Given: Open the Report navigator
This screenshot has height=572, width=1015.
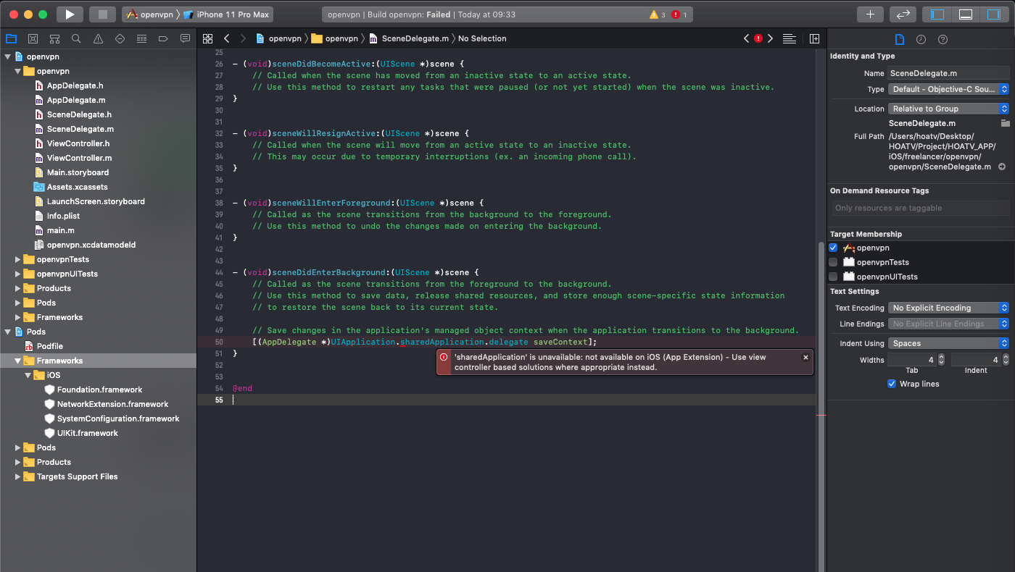Looking at the screenshot, I should (185, 38).
